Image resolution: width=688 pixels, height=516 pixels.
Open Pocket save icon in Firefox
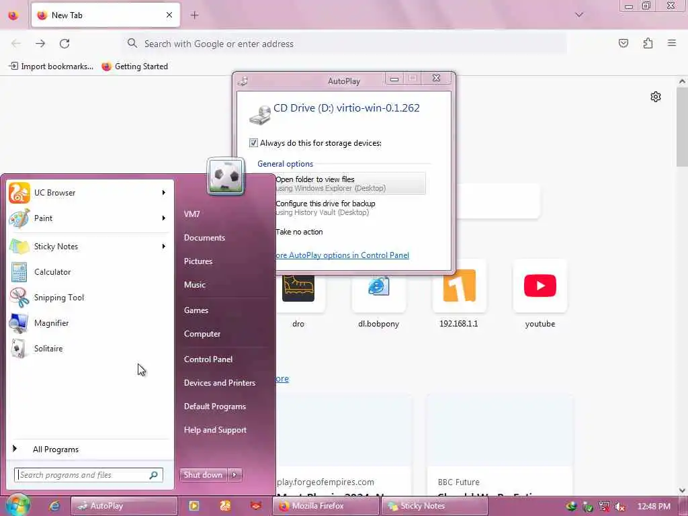tap(623, 43)
